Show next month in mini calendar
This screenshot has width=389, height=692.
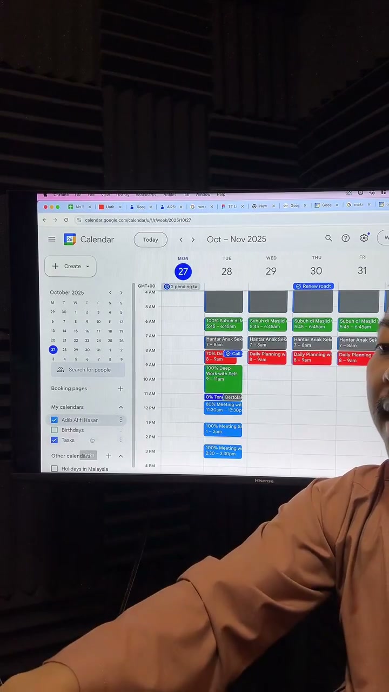[x=121, y=292]
